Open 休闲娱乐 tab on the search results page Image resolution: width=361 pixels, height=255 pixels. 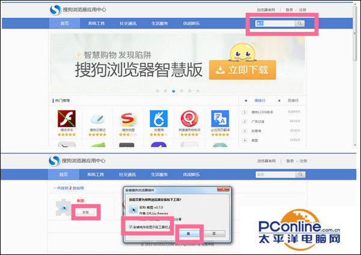coord(192,175)
